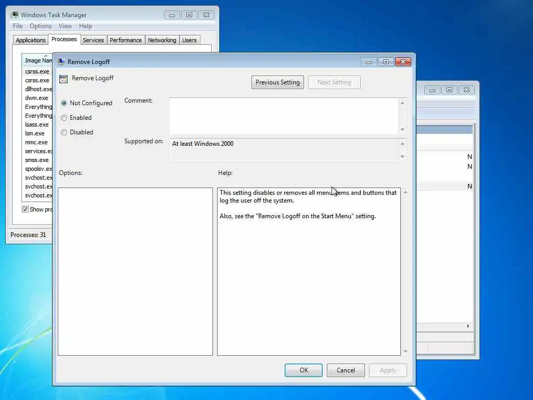The width and height of the screenshot is (533, 400).
Task: Click the Help pane scroll up arrow
Action: tap(405, 193)
